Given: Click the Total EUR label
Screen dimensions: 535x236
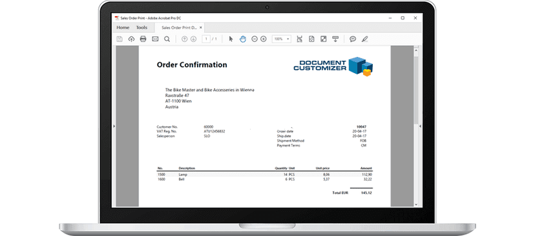Looking at the screenshot, I should coord(341,193).
